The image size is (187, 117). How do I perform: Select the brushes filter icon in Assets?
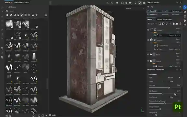pyautogui.click(x=22, y=15)
